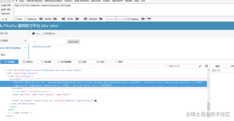Collapse the Cross-Site Scripting sidebar chevron
The width and height of the screenshot is (234, 121).
[25, 48]
